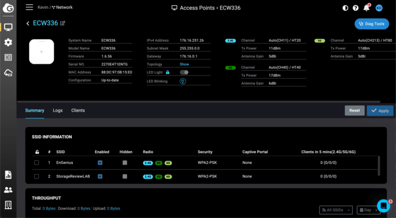This screenshot has width=396, height=218.
Task: Toggle Hidden checkbox for EnGenius
Action: point(125,162)
